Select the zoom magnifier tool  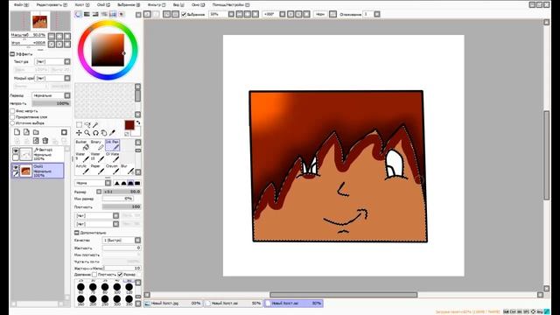(x=87, y=133)
